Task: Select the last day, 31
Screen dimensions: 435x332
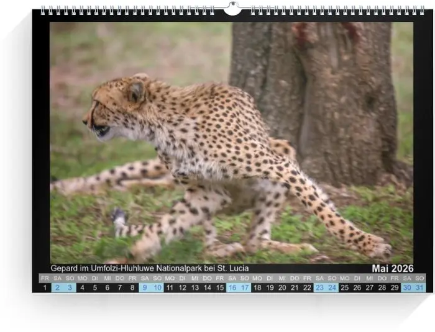Action: click(420, 288)
